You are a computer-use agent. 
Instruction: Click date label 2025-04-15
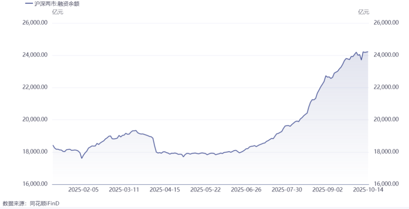tap(165, 190)
